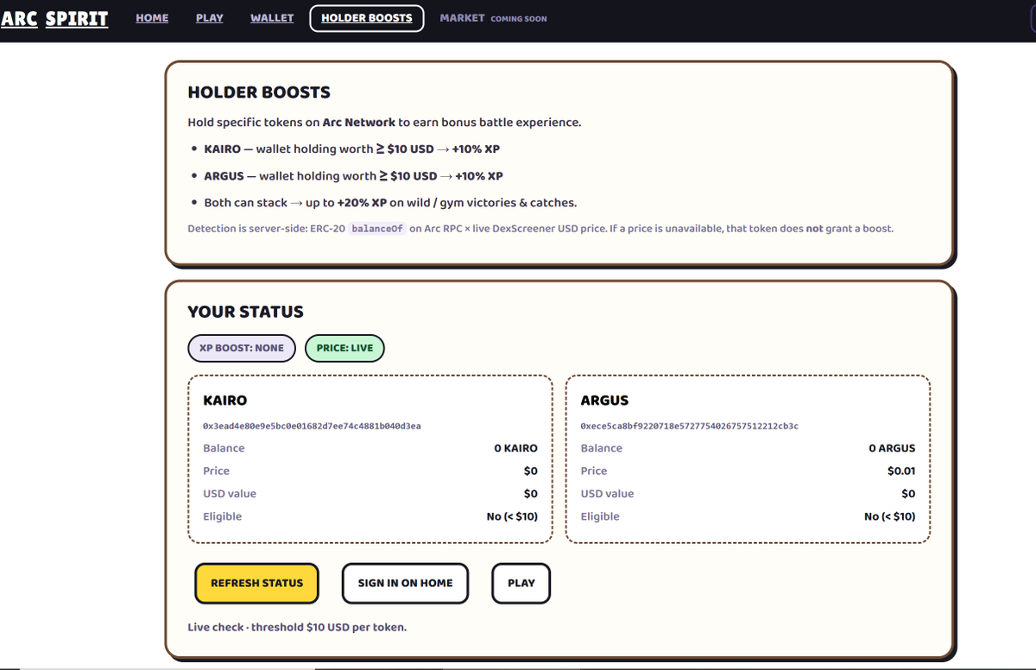Click ARGUS USD value $0

tap(908, 494)
